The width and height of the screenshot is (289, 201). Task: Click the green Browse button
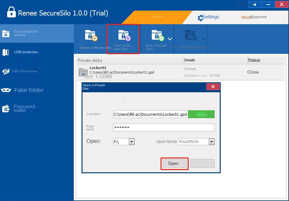pyautogui.click(x=201, y=115)
